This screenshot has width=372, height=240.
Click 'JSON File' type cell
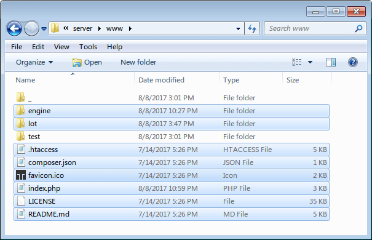point(238,162)
